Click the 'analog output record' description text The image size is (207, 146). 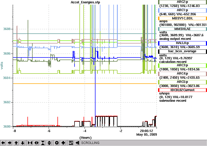(x=175, y=39)
